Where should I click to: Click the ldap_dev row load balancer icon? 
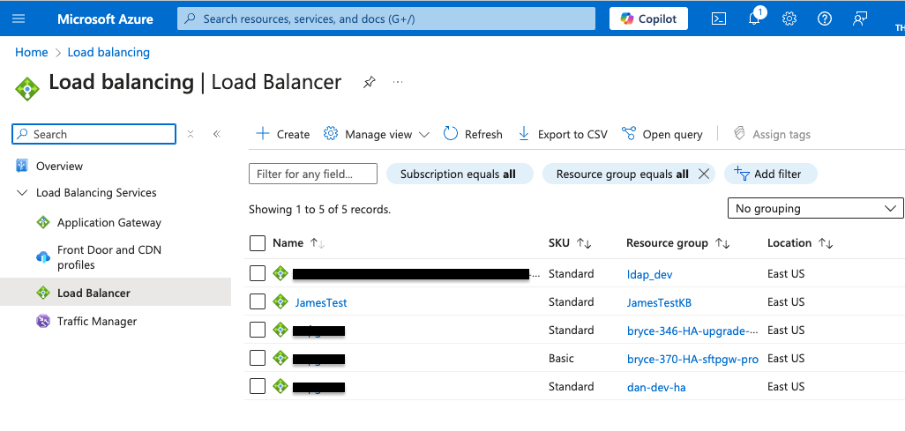pos(280,273)
